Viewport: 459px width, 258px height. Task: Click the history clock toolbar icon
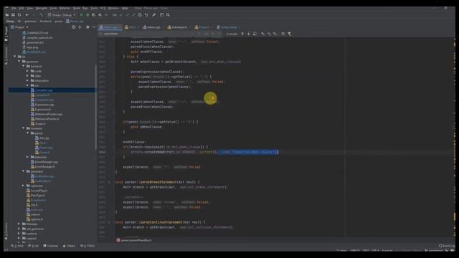(x=140, y=14)
